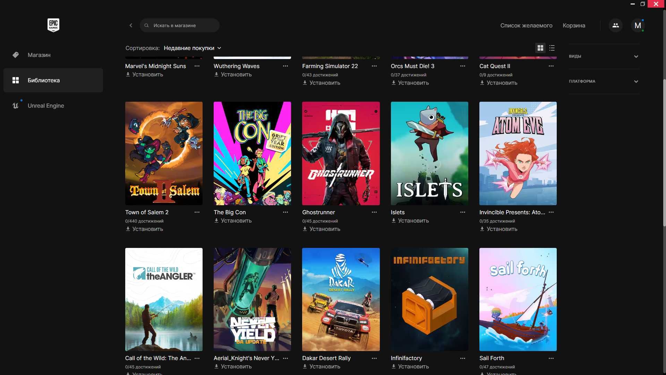
Task: Install Farming Simulator 22
Action: pyautogui.click(x=322, y=83)
